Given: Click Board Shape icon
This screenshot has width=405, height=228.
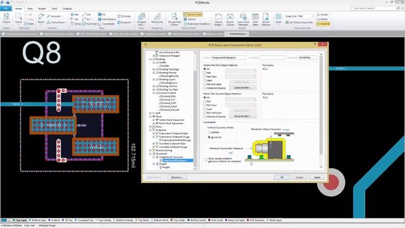Looking at the screenshot, I should pos(218,20).
